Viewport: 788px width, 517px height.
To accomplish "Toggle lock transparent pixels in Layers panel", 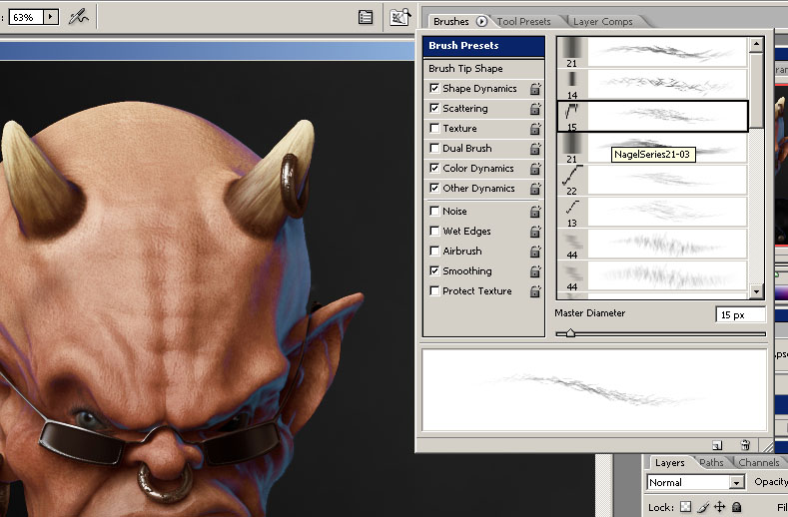I will pyautogui.click(x=685, y=507).
